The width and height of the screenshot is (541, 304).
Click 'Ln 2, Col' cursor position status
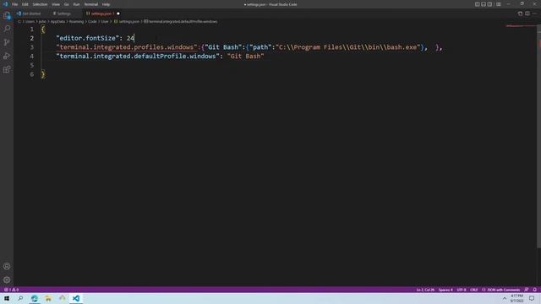(x=425, y=290)
